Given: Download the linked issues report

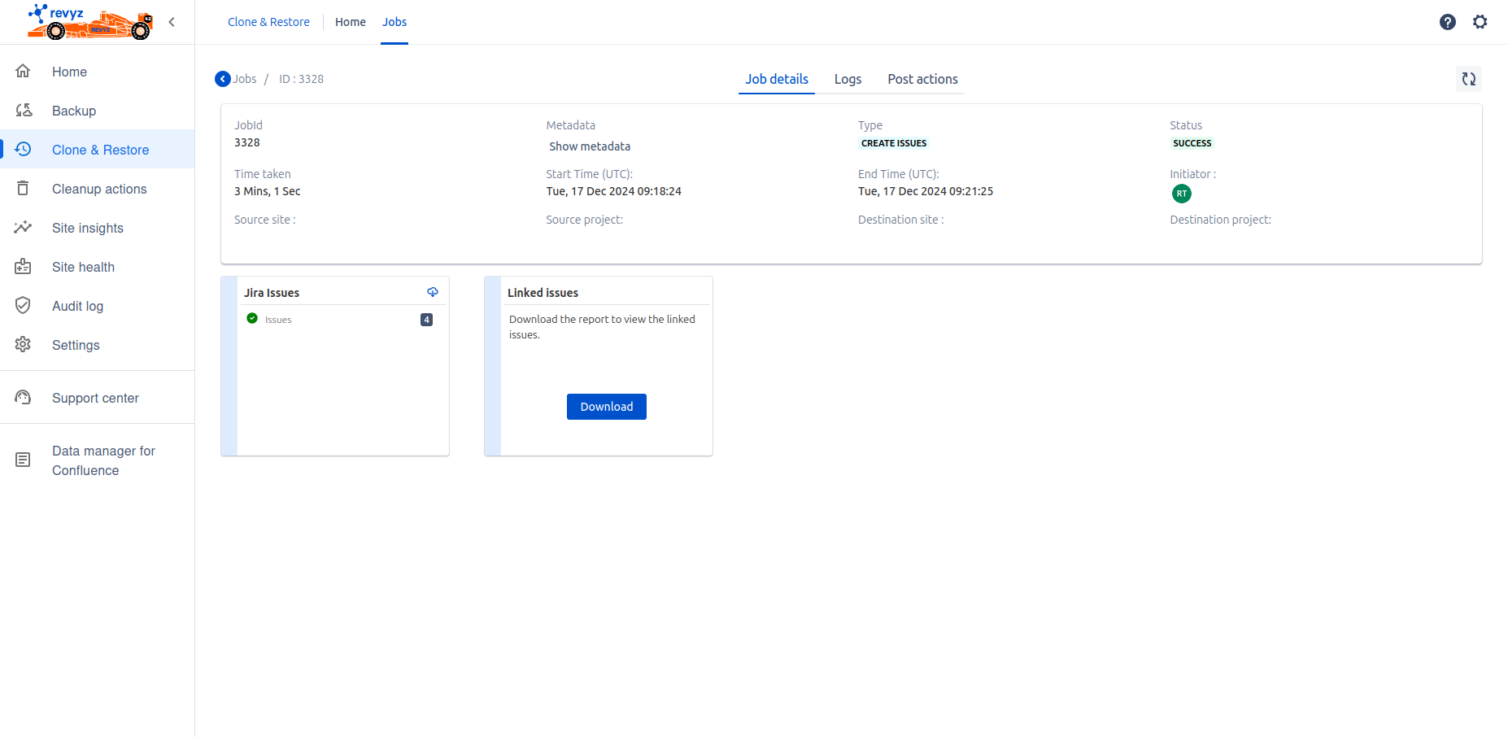Looking at the screenshot, I should click(606, 407).
